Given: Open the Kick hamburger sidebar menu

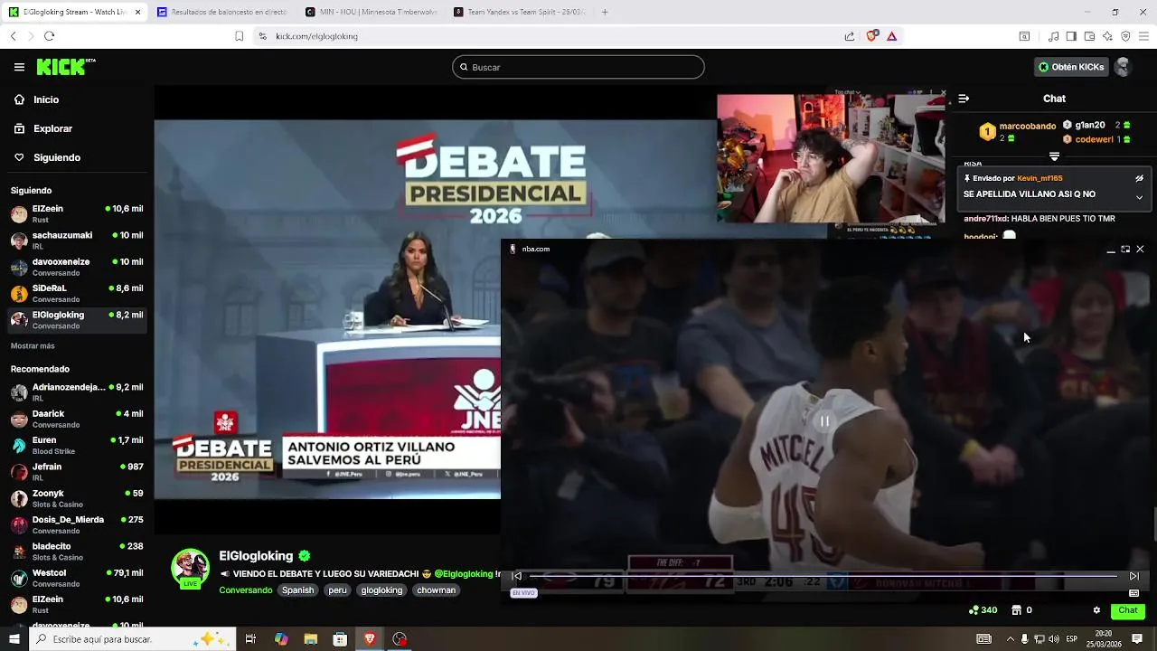Looking at the screenshot, I should [19, 67].
